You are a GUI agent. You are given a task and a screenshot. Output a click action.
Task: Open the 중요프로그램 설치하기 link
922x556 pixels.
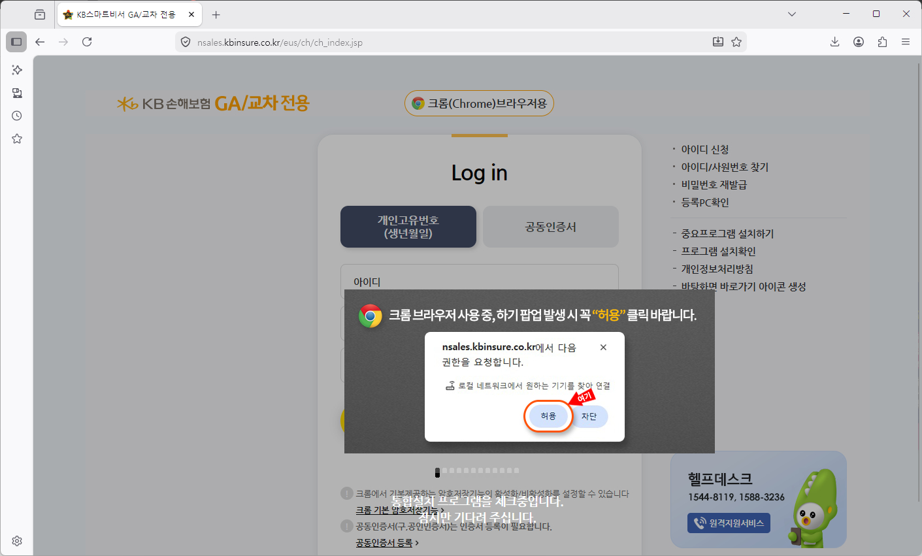pyautogui.click(x=727, y=234)
